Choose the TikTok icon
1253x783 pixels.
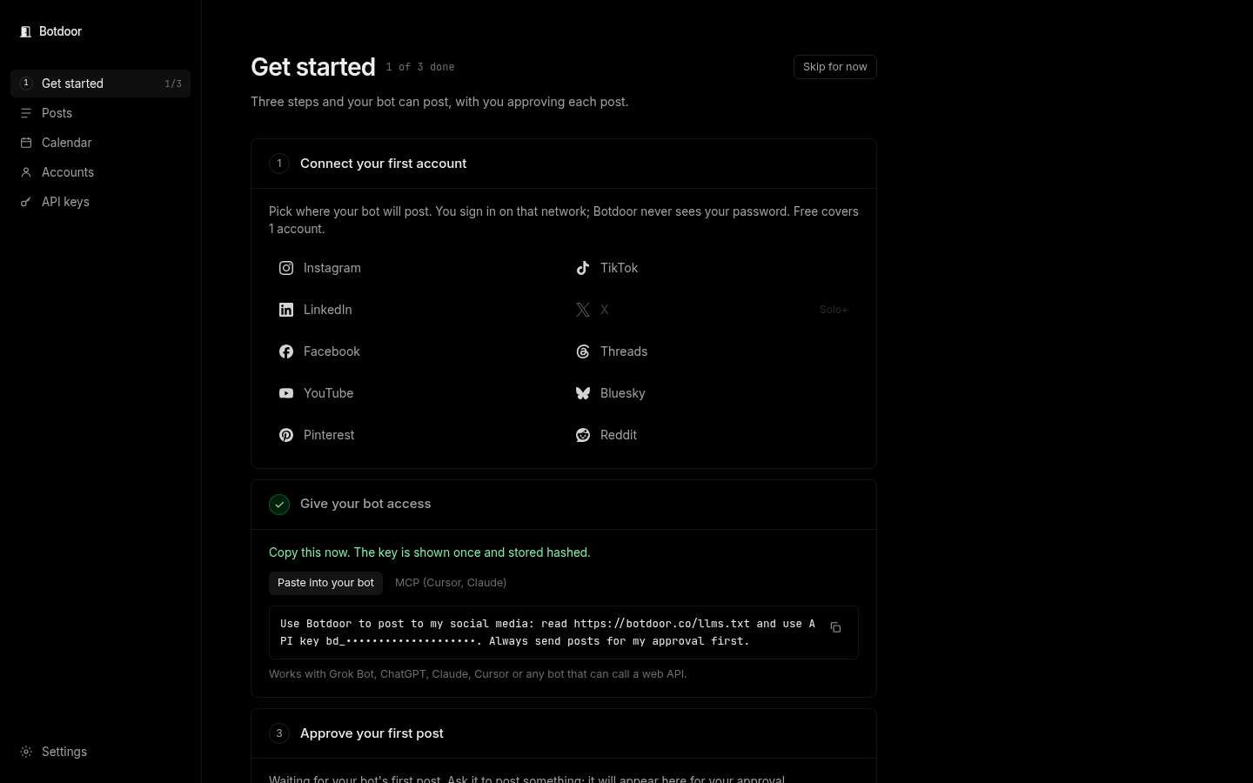tap(583, 268)
